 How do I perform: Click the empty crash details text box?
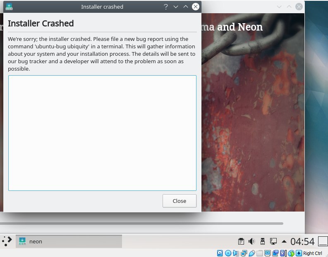102,133
